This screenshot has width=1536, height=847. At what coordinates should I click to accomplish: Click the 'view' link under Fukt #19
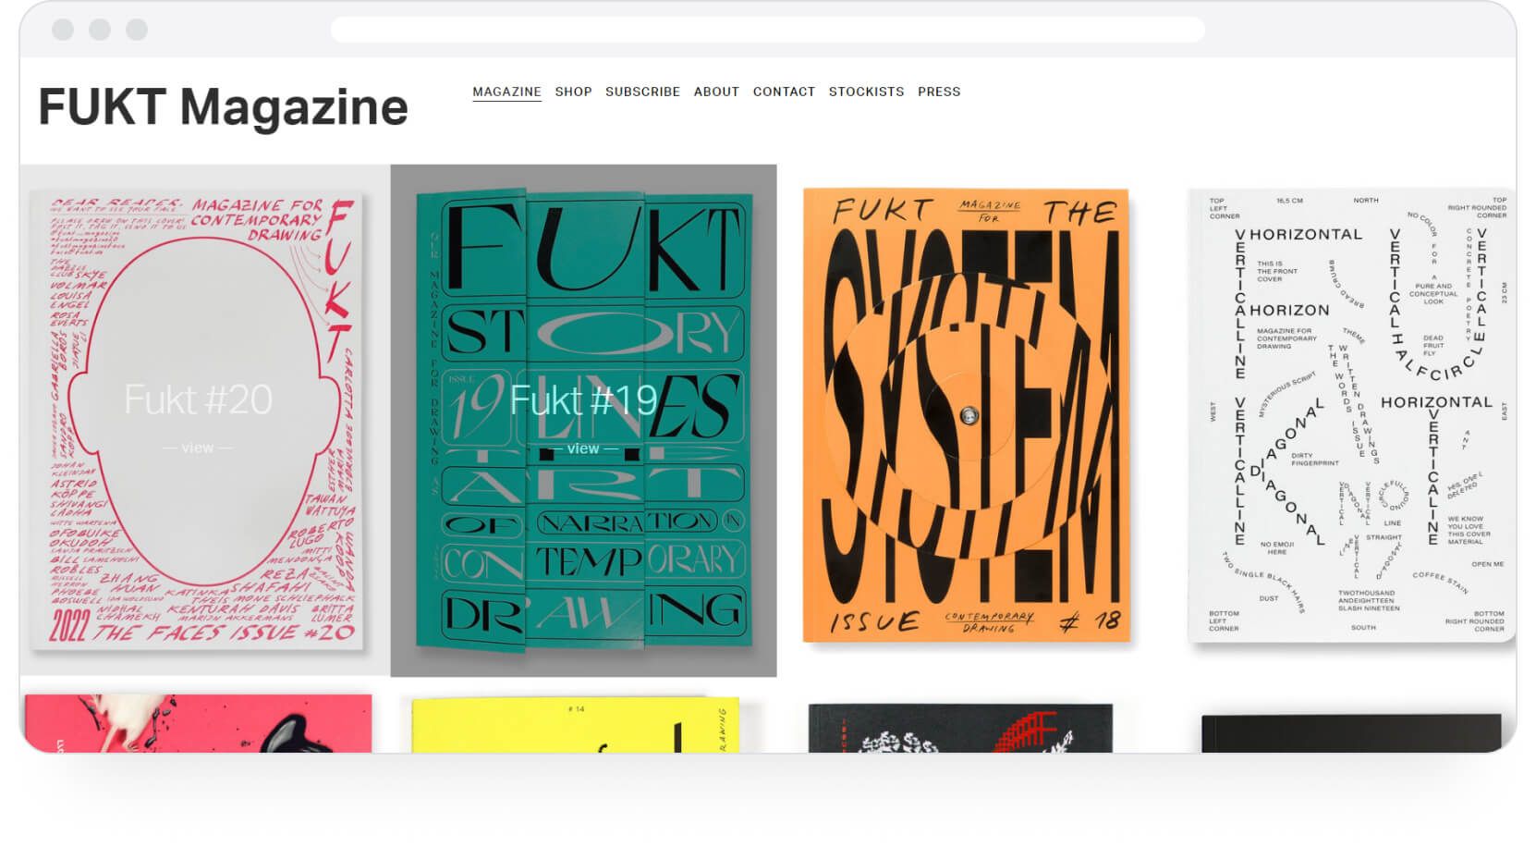coord(583,448)
